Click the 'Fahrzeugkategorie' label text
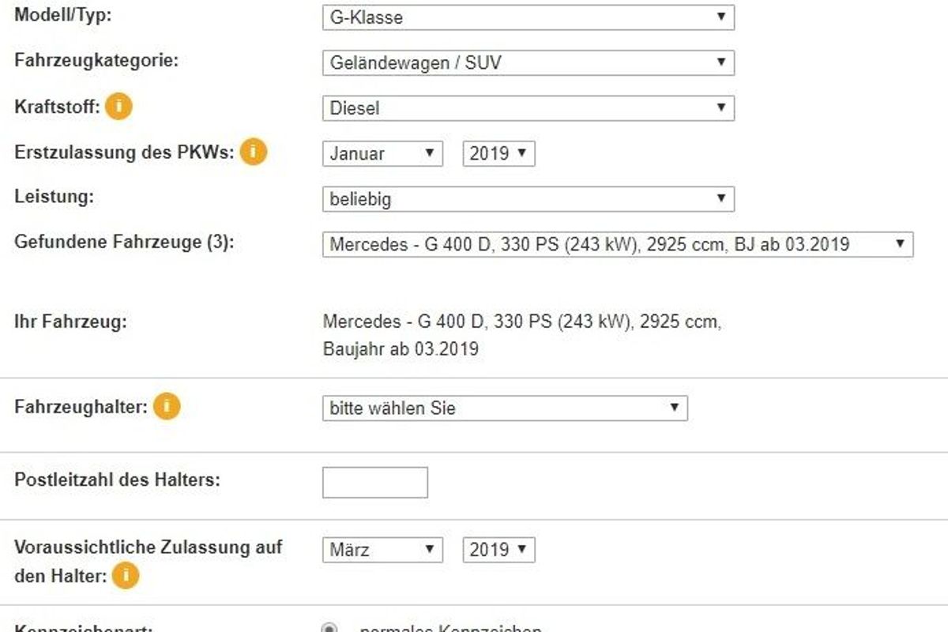 pyautogui.click(x=96, y=61)
